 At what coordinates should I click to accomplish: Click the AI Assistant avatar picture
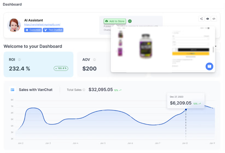coord(14,25)
